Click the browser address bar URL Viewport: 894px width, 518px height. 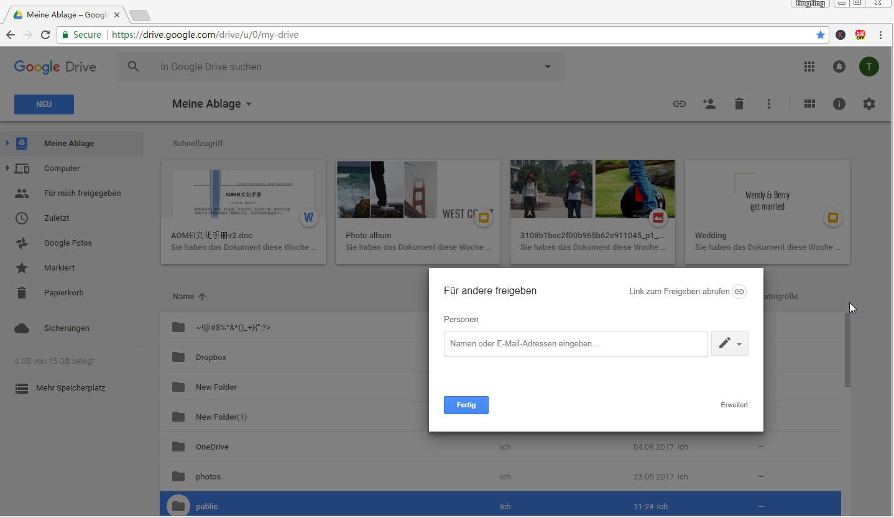tap(205, 35)
